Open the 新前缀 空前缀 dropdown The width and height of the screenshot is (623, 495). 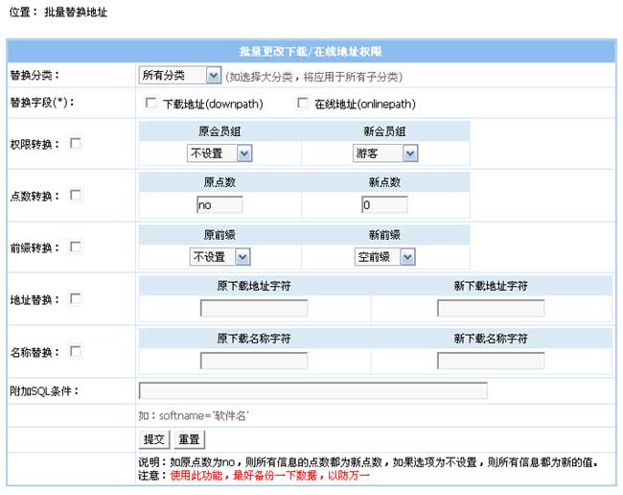384,256
